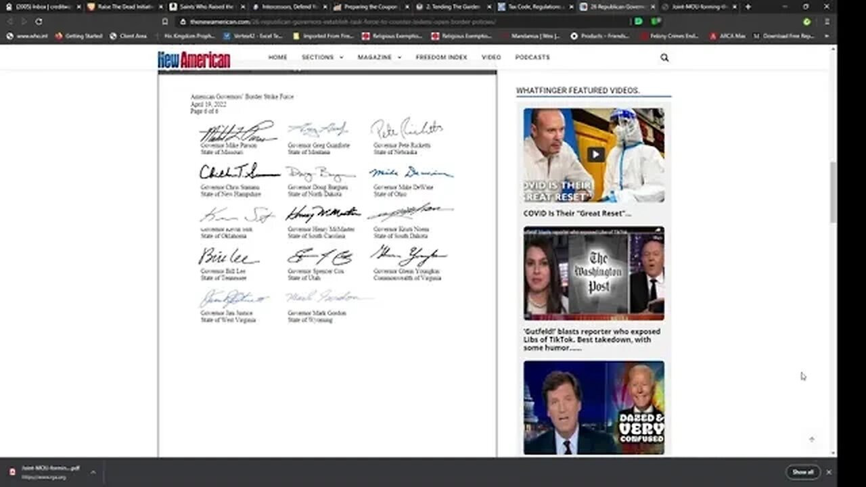Image resolution: width=866 pixels, height=487 pixels.
Task: Open the Washington Post Gutfeld video thumbnail
Action: click(593, 273)
